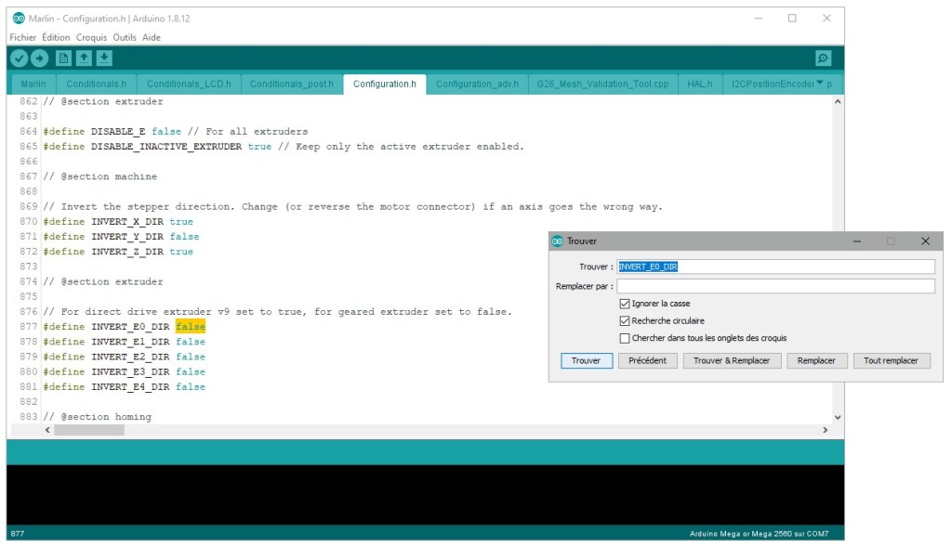
Task: Open a sketch using the Open icon
Action: point(83,57)
